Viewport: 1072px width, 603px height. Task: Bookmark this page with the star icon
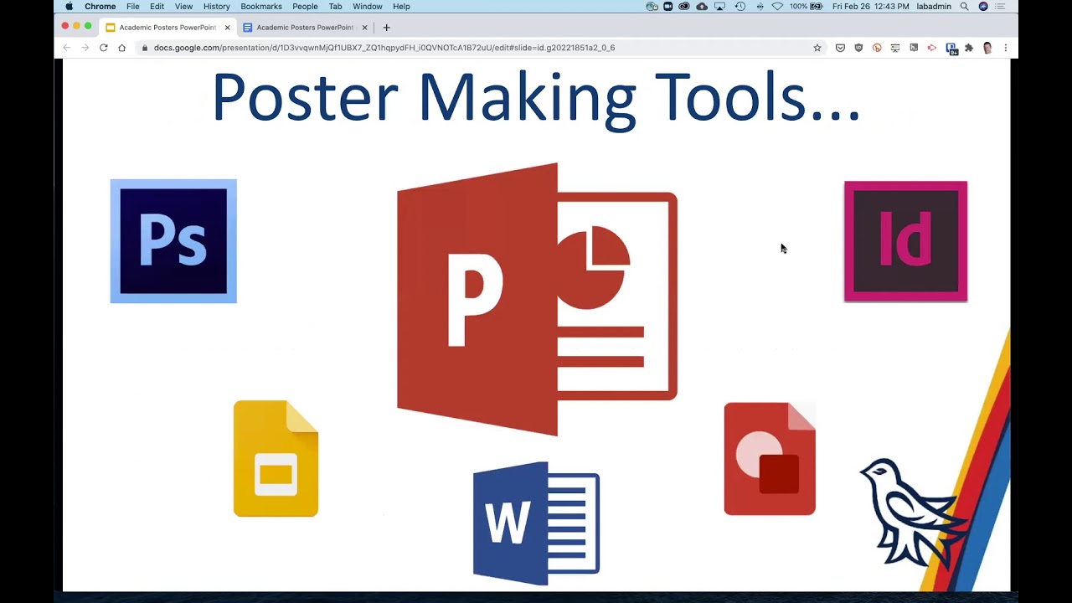pyautogui.click(x=817, y=48)
